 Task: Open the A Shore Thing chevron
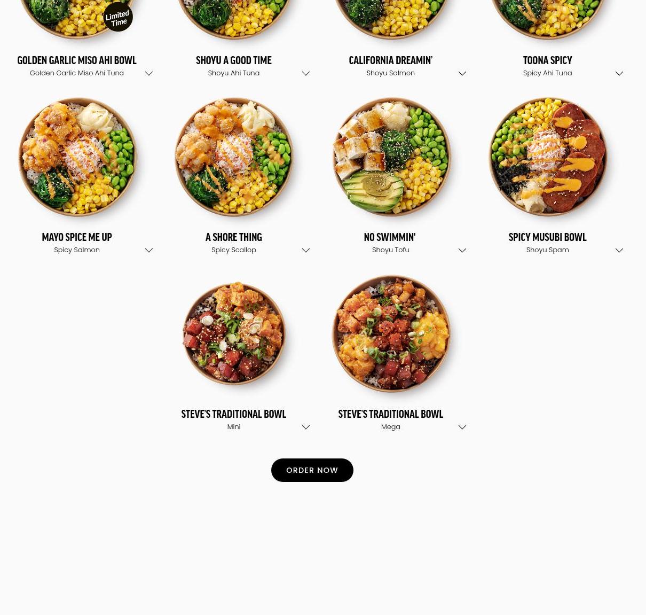306,250
